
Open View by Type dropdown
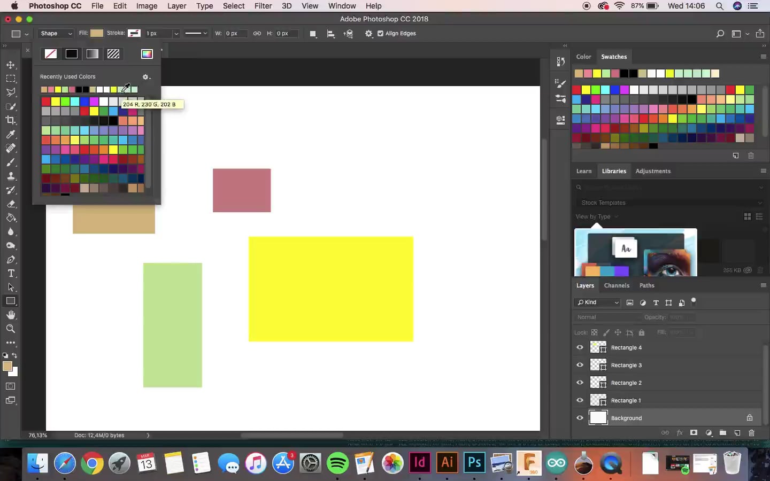coord(597,216)
